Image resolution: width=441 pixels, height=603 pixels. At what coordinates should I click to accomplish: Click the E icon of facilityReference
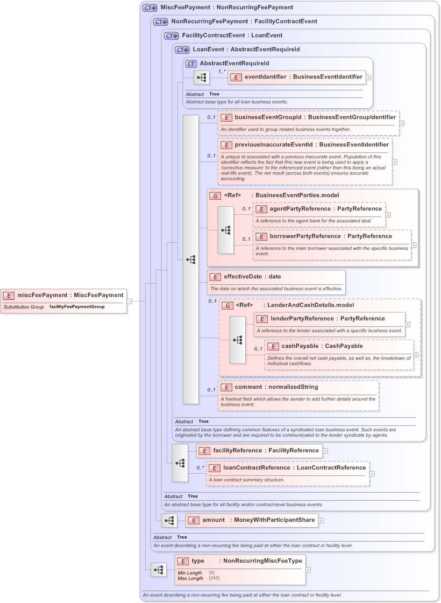point(204,451)
